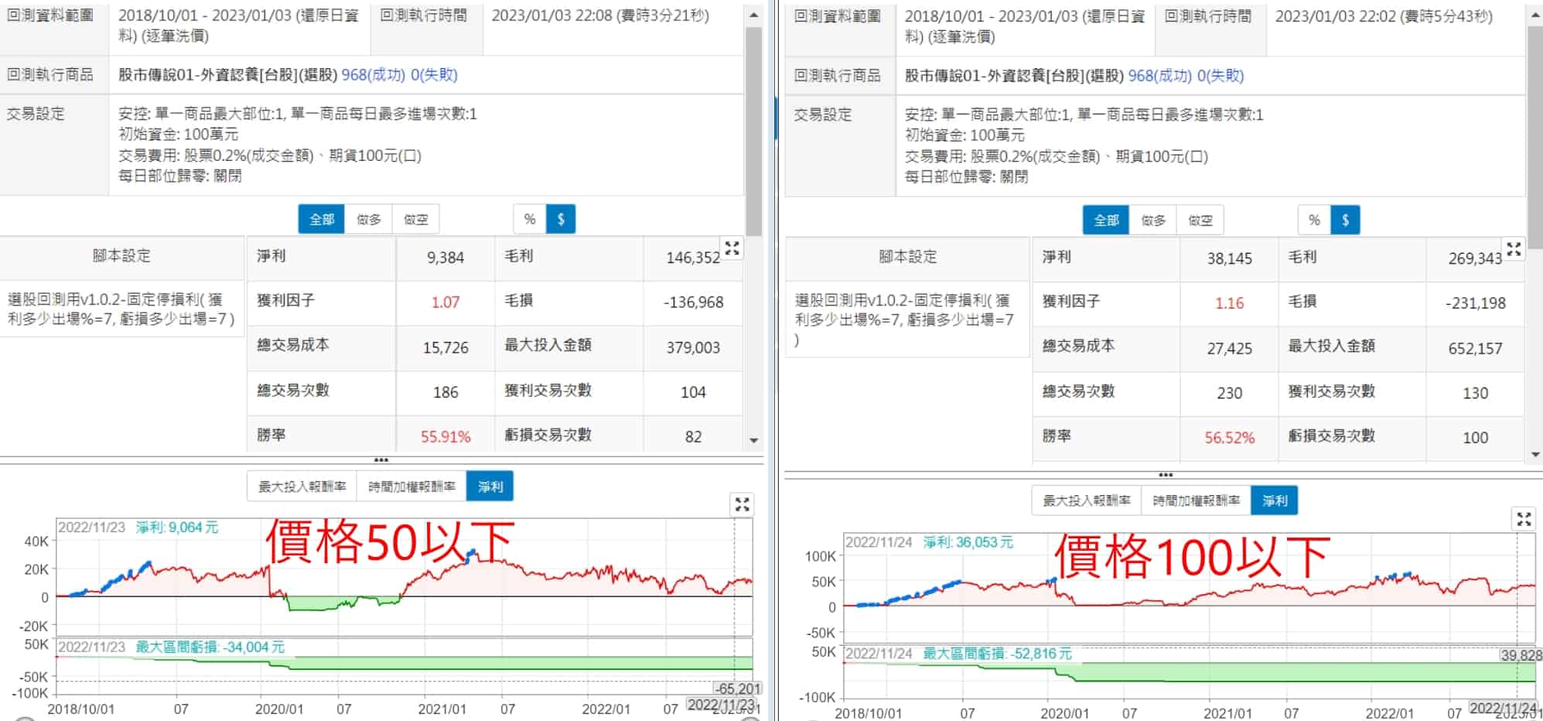Click the left panel vertical scrollbar
The height and width of the screenshot is (721, 1543).
(753, 132)
